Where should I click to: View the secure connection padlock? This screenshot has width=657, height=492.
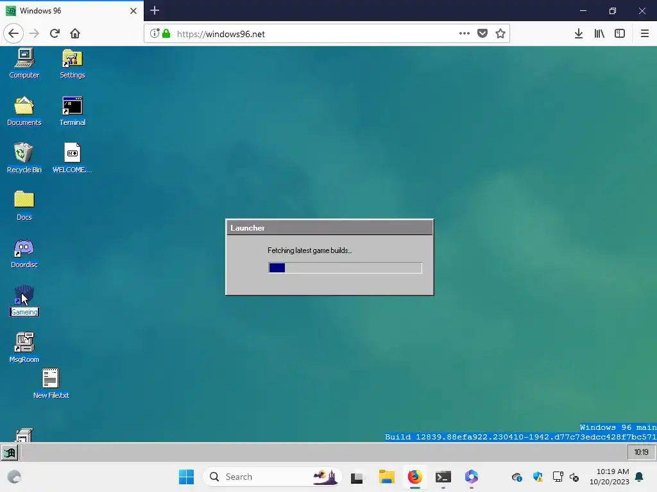tap(166, 33)
